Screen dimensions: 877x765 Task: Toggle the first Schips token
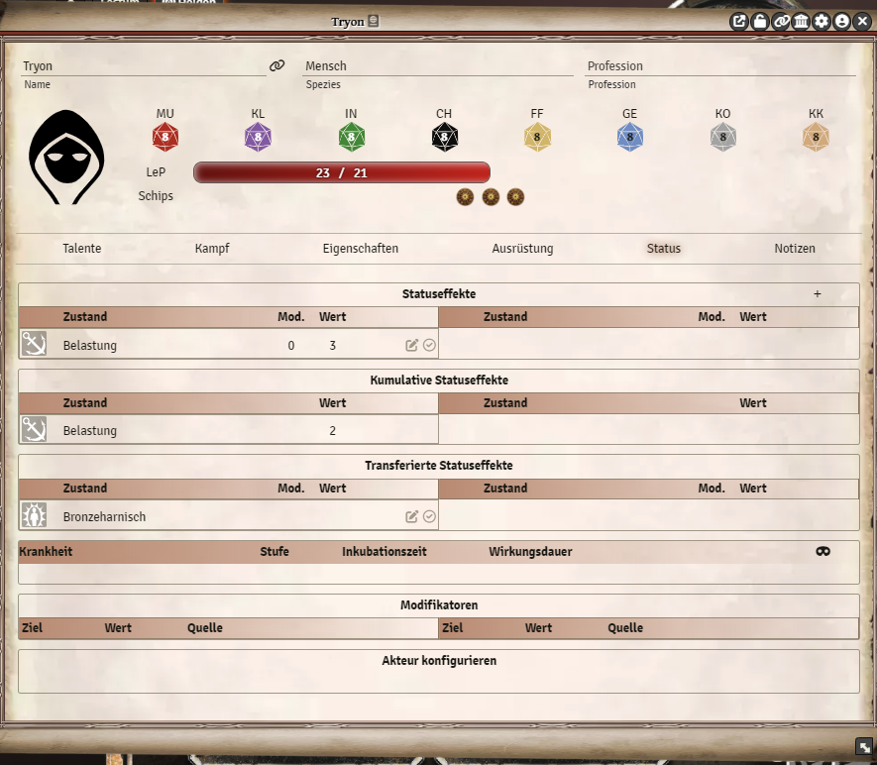pyautogui.click(x=465, y=196)
